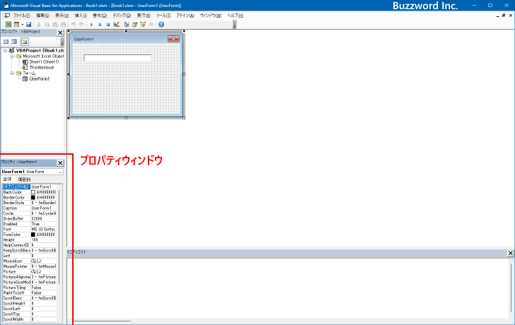
Task: Click the Cut scissors icon
Action: point(38,24)
